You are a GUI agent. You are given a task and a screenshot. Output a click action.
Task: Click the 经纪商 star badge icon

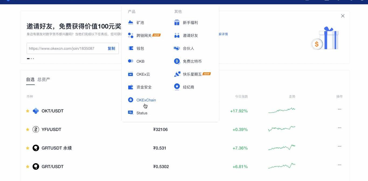click(177, 87)
